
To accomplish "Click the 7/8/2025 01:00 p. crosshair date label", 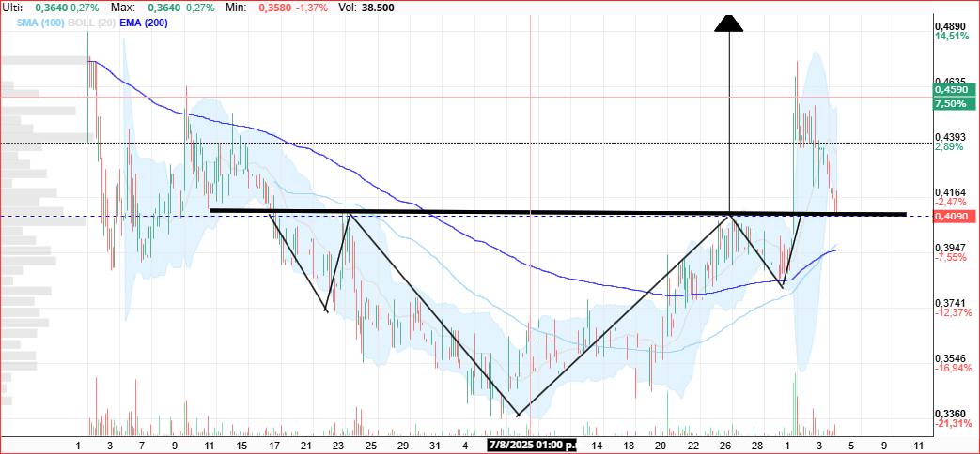I will (x=532, y=446).
